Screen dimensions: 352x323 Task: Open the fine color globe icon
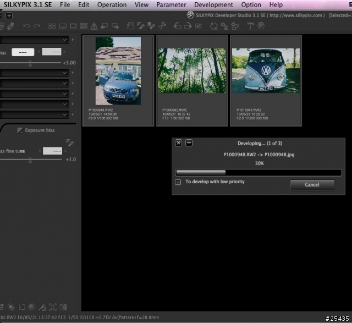[32, 307]
